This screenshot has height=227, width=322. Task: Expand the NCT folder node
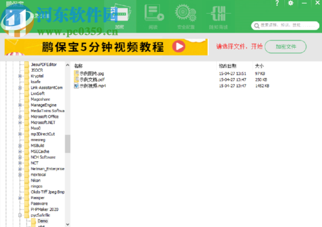click(x=20, y=163)
